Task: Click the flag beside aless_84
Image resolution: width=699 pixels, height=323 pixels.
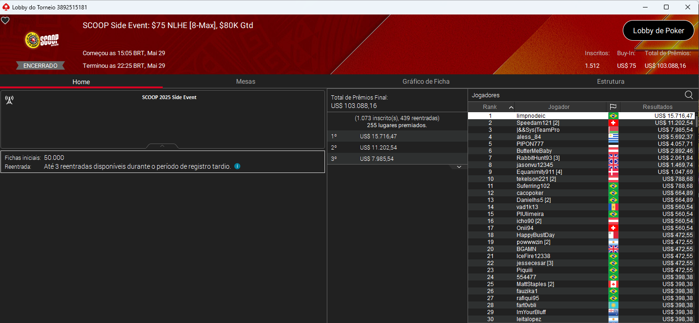Action: click(613, 136)
